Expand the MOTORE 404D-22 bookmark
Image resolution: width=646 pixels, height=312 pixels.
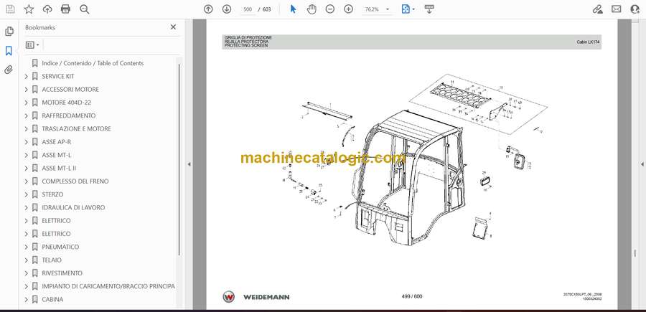point(27,103)
